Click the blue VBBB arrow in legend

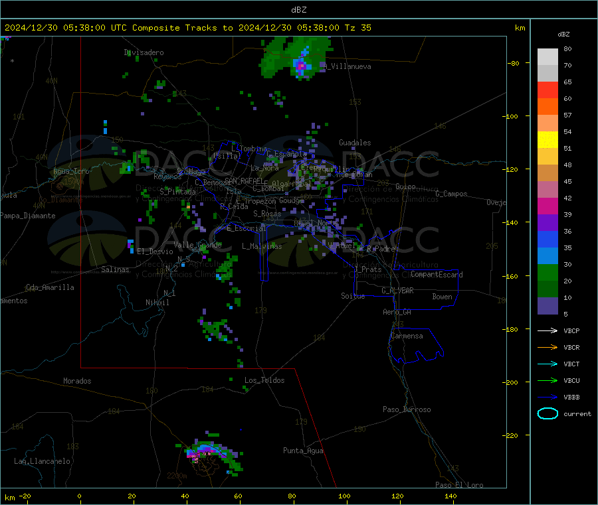(548, 397)
